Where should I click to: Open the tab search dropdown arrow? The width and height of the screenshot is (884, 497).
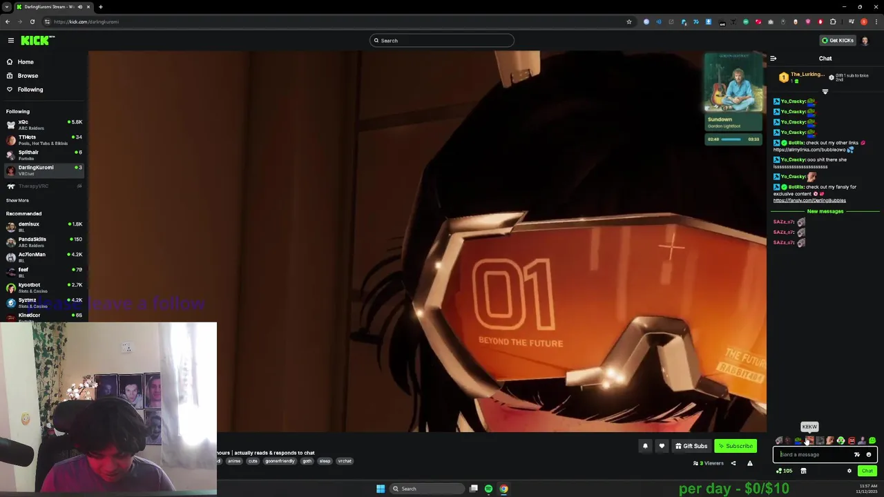(x=6, y=7)
